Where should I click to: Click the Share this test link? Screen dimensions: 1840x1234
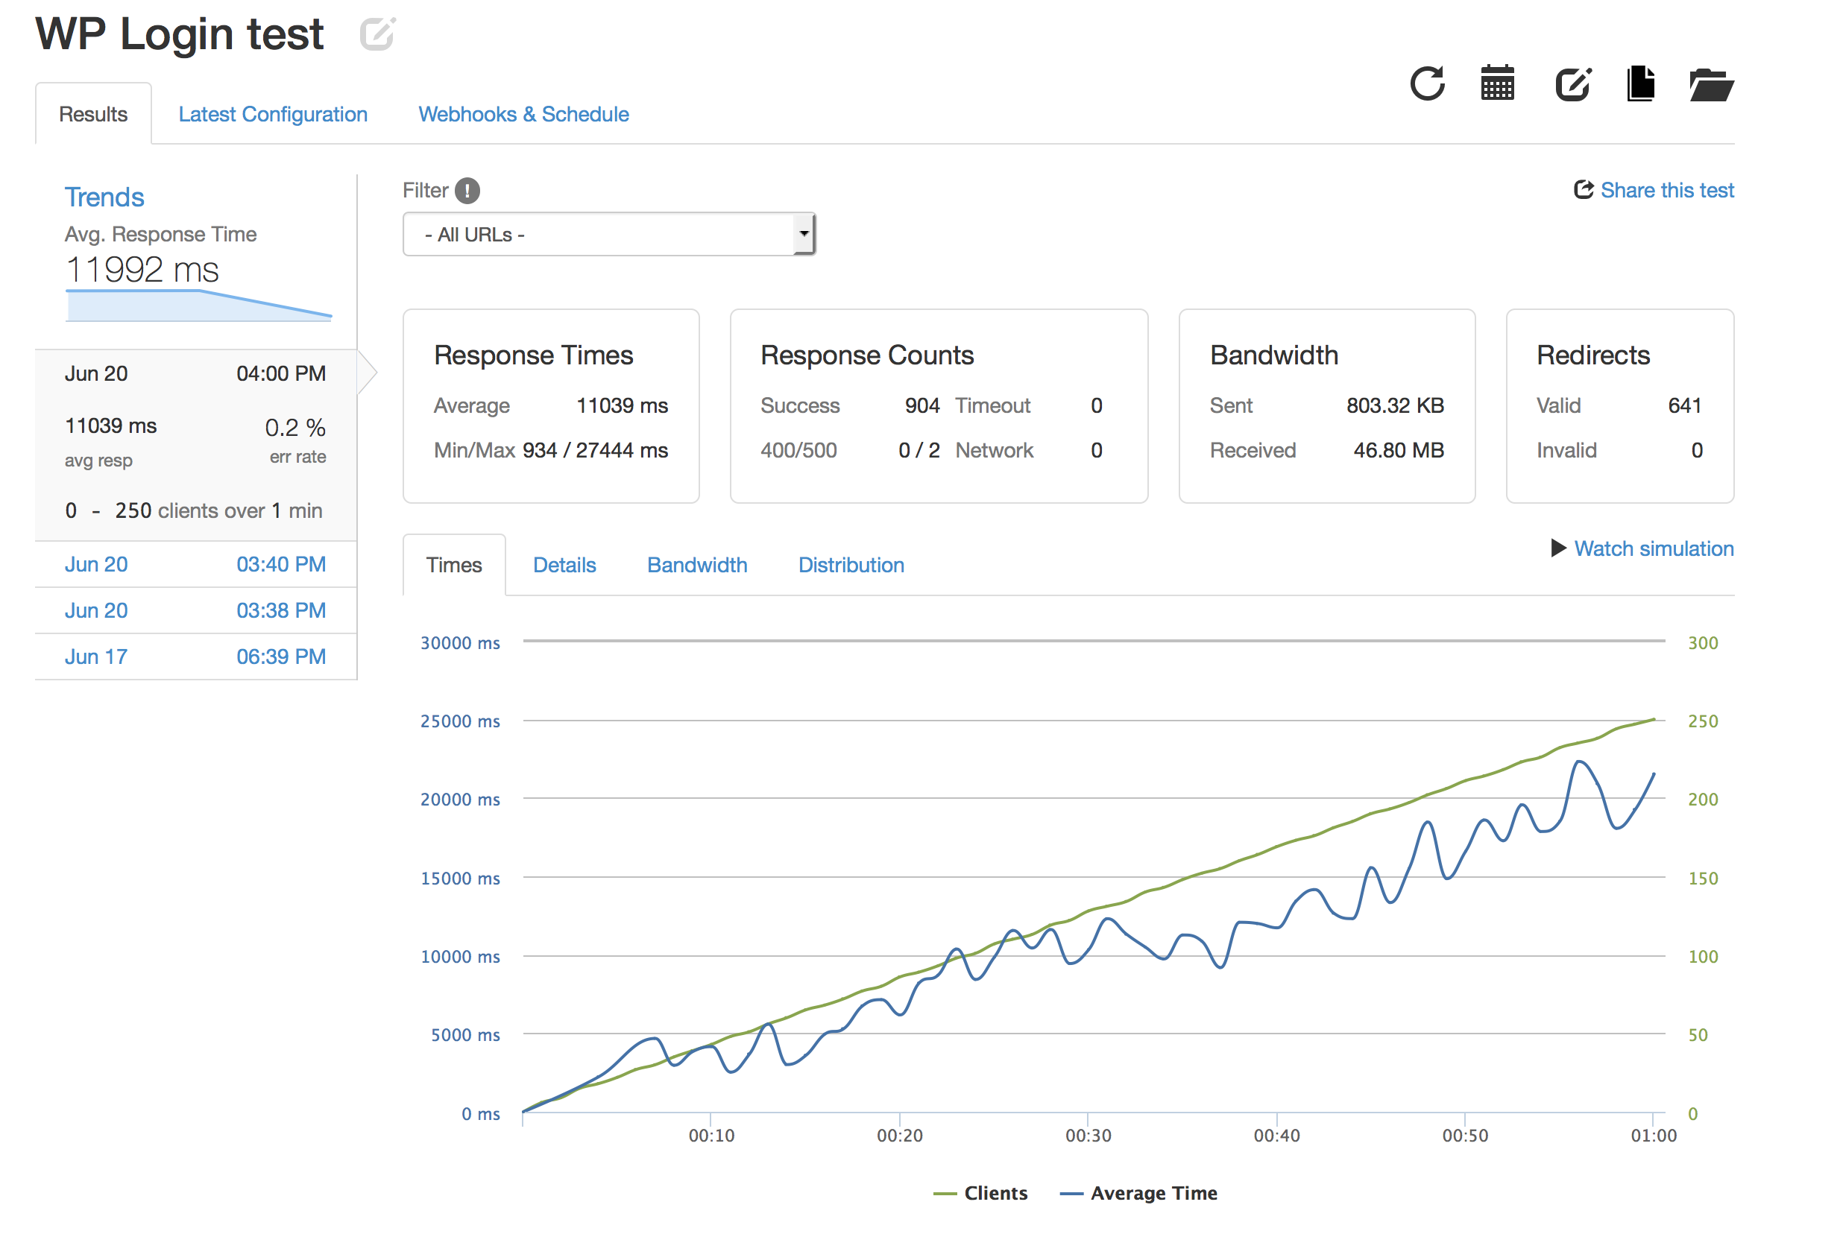[1667, 191]
